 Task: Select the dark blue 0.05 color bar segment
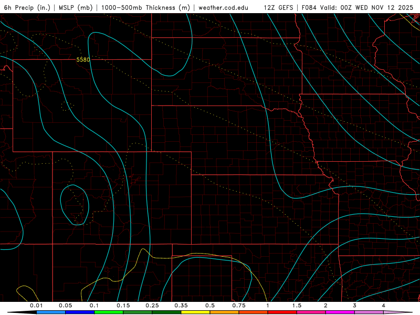click(x=80, y=312)
